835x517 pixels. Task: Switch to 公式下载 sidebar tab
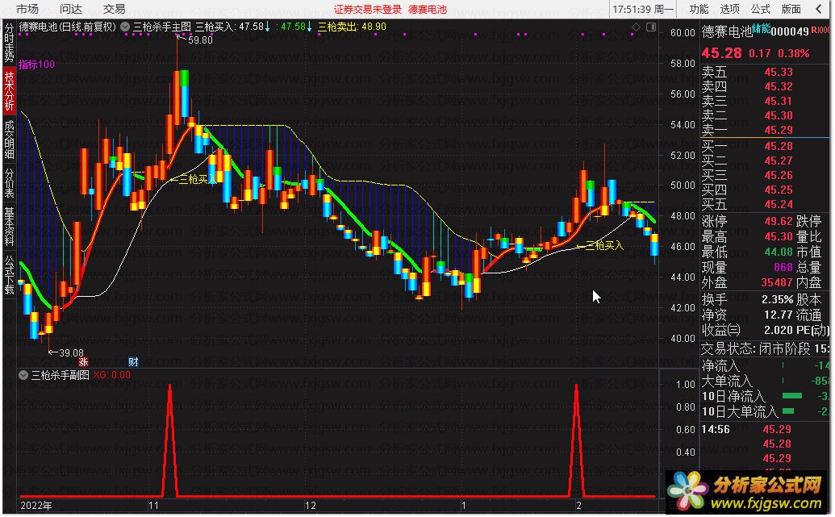coord(9,275)
